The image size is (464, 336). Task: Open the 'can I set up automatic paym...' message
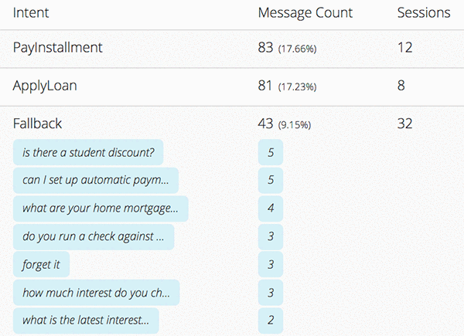click(95, 180)
